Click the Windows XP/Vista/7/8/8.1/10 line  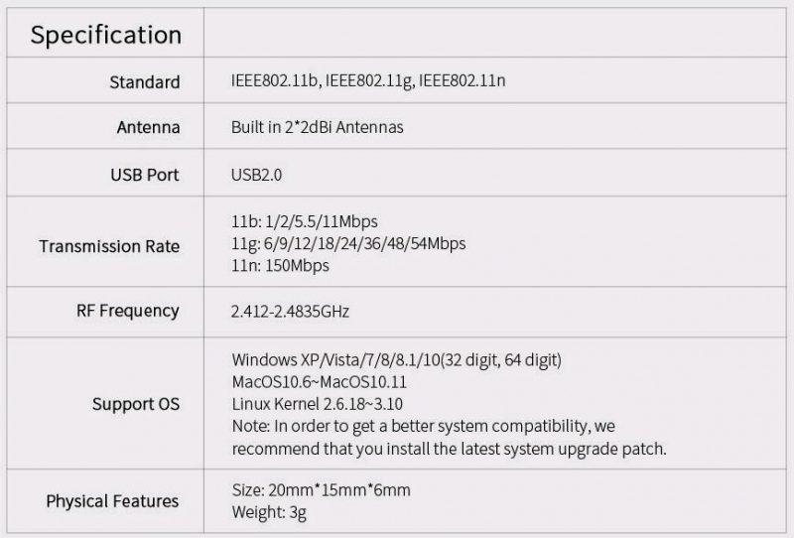click(396, 360)
